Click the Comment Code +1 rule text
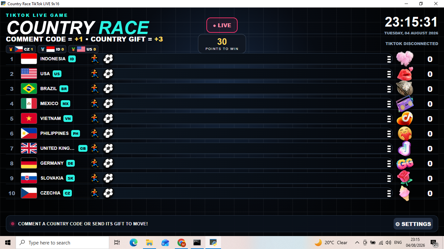This screenshot has height=249, width=444. 45,39
